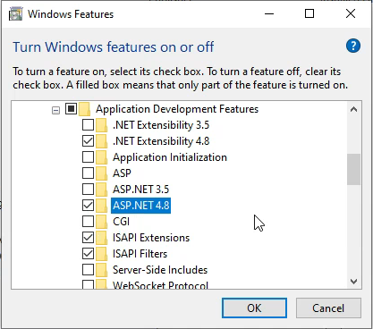
Task: Select the CGI feature label
Action: click(121, 222)
